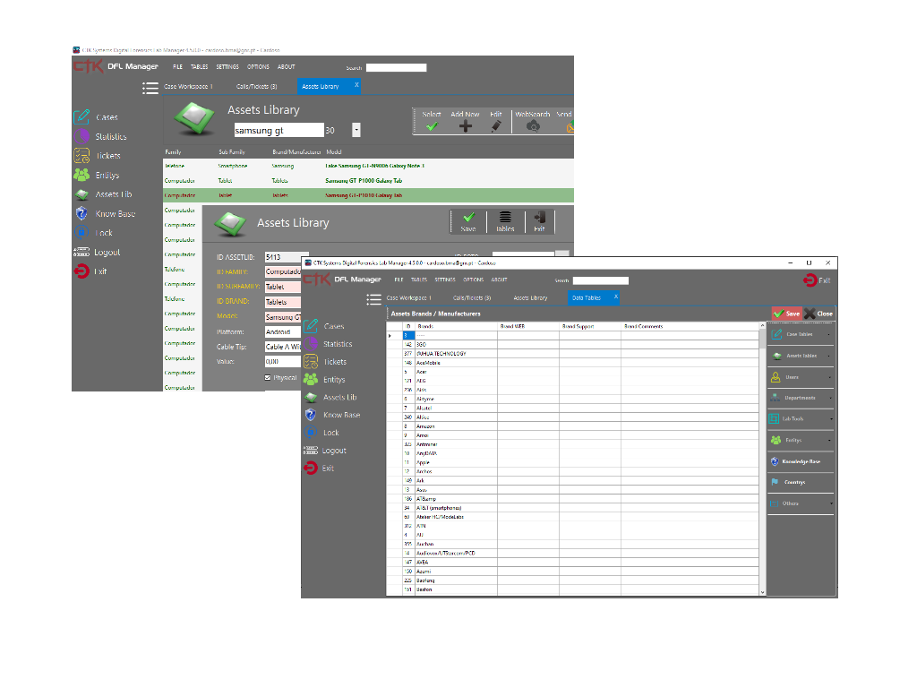Click the Countrys button in right panel

coord(794,482)
